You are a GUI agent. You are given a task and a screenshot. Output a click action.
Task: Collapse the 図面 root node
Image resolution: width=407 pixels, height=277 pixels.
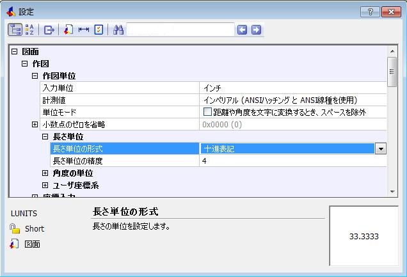click(x=15, y=51)
